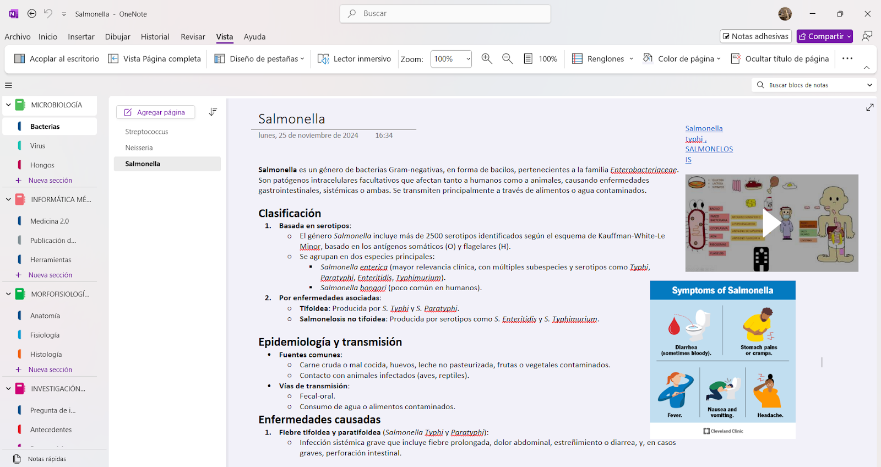Reset zoom with the 100% button
This screenshot has height=467, width=881.
click(540, 58)
